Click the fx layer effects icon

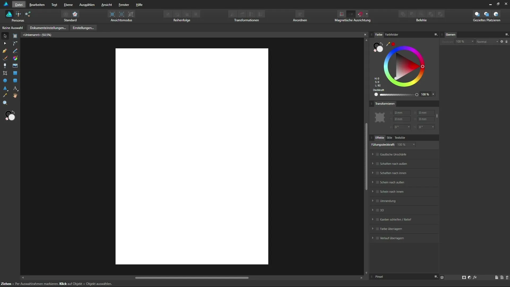click(x=475, y=277)
